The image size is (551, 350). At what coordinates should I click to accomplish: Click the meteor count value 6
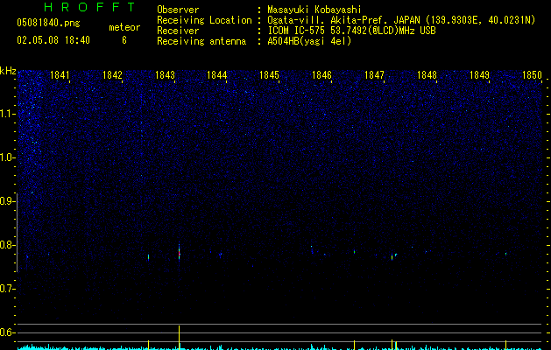[x=124, y=40]
